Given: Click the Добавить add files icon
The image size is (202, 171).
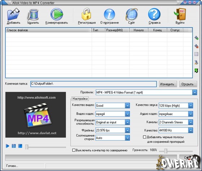Looking at the screenshot, I should (13, 14).
